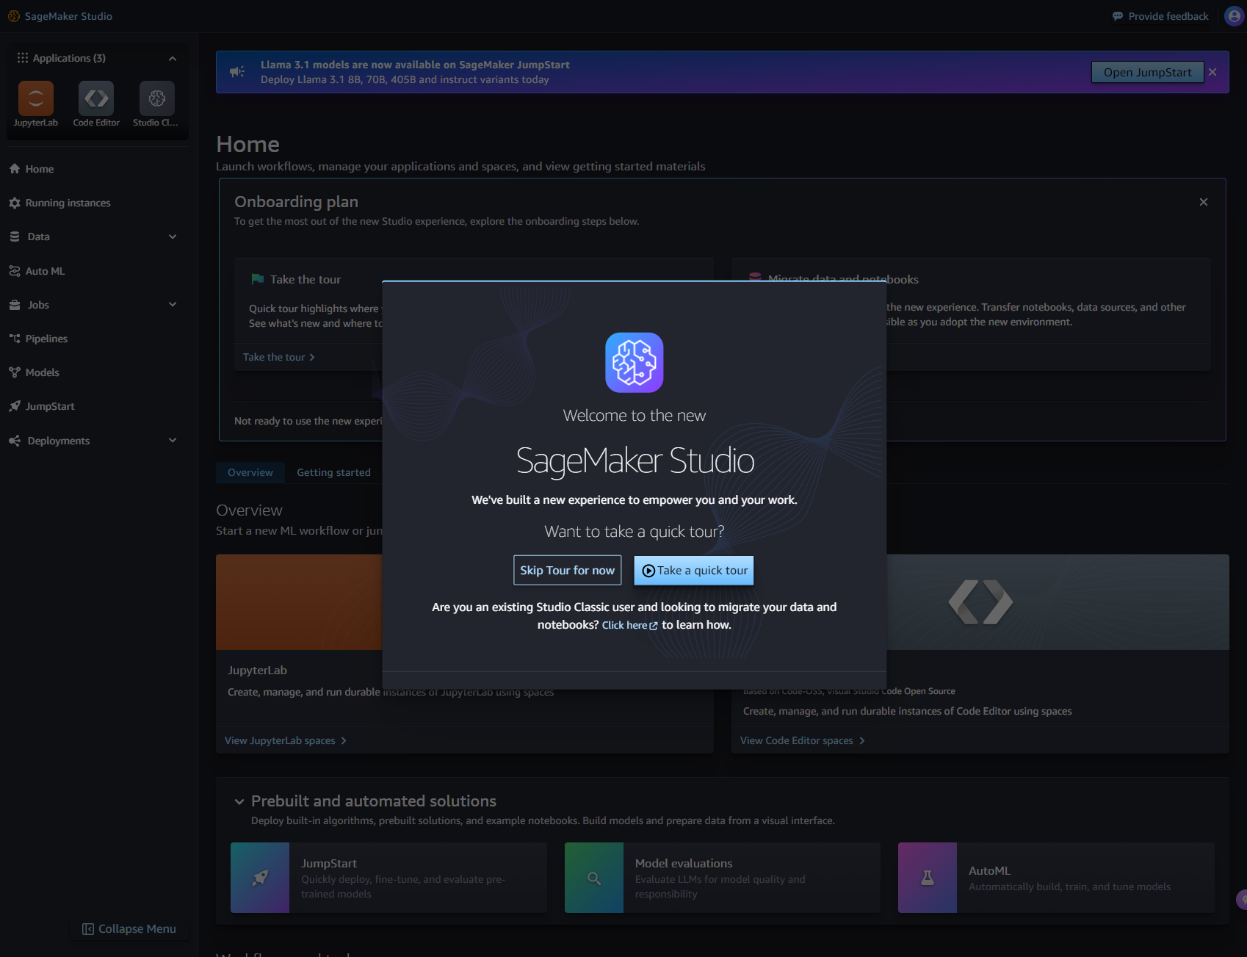Switch to the Getting started tab
This screenshot has height=957, width=1247.
click(x=333, y=472)
